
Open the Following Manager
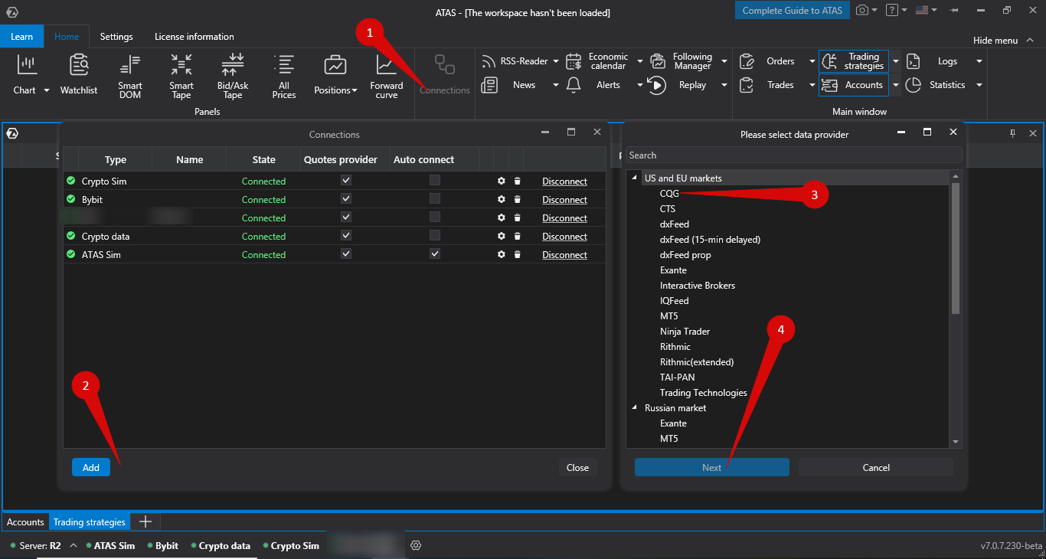click(x=683, y=61)
